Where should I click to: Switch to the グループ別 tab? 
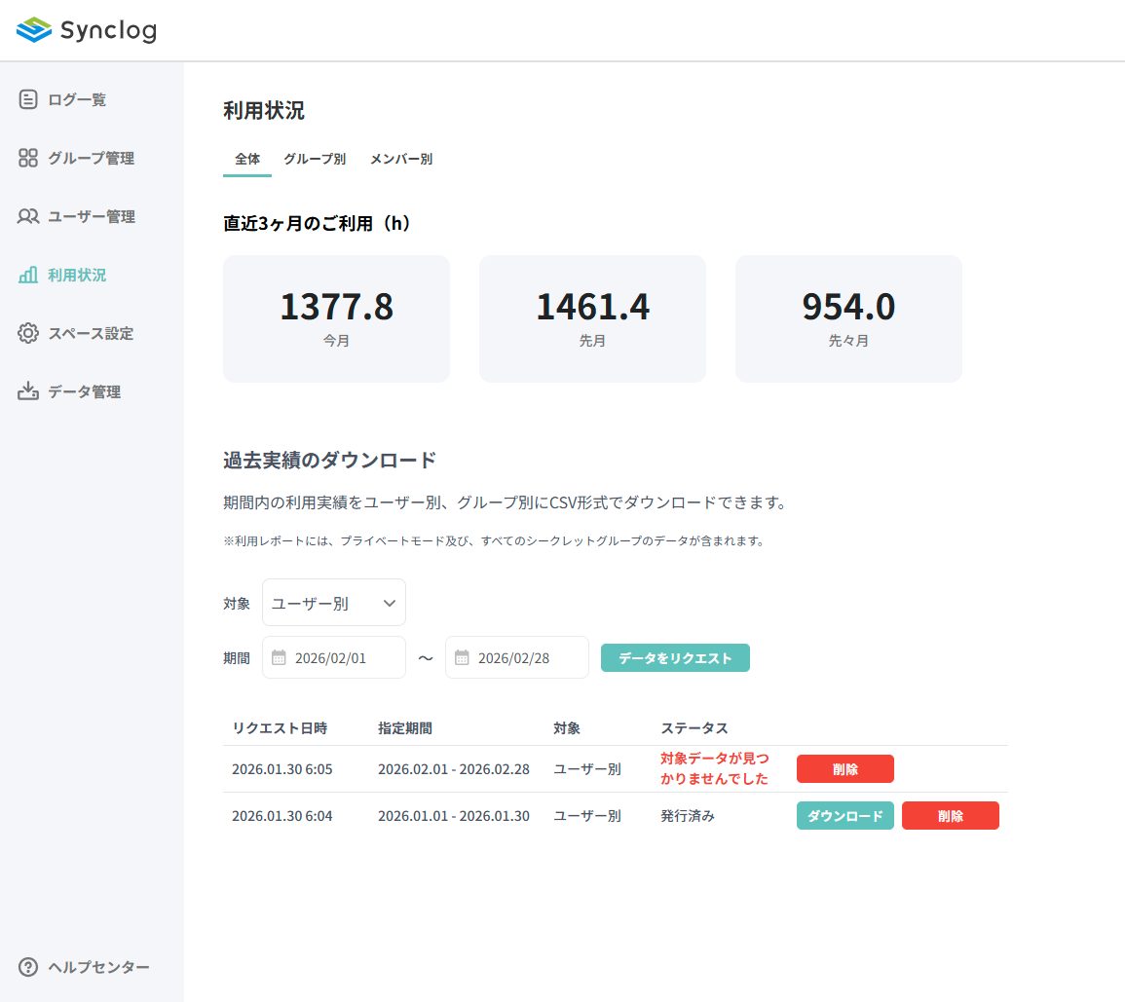314,159
